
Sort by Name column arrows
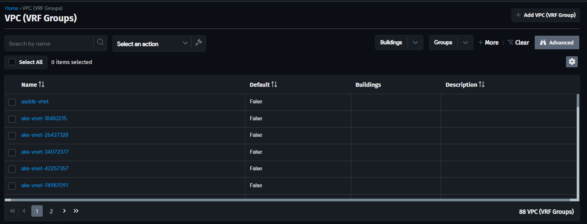tap(41, 85)
